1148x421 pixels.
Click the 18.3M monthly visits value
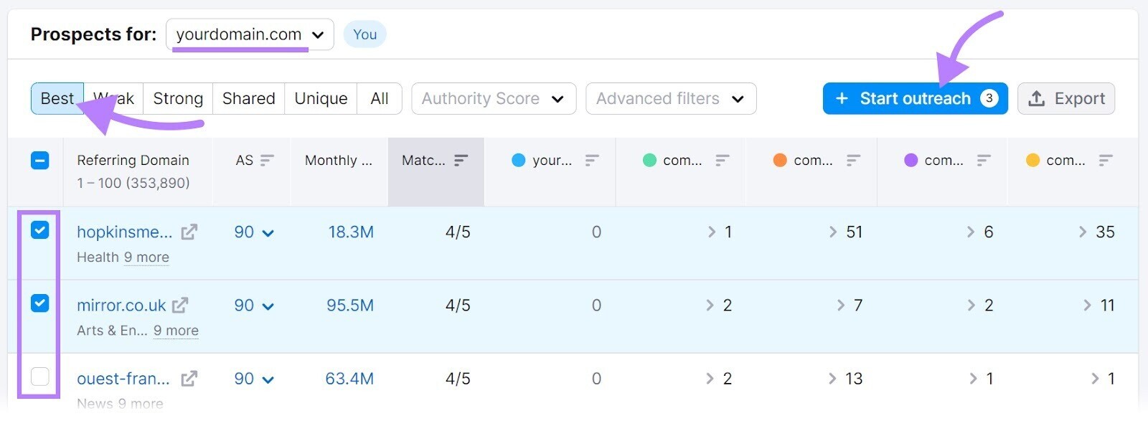click(x=351, y=232)
